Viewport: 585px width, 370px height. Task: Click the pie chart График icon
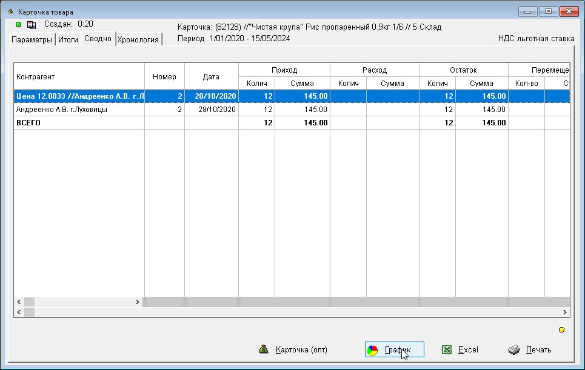tap(373, 350)
